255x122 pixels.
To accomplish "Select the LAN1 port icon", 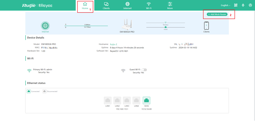I will click(108, 100).
